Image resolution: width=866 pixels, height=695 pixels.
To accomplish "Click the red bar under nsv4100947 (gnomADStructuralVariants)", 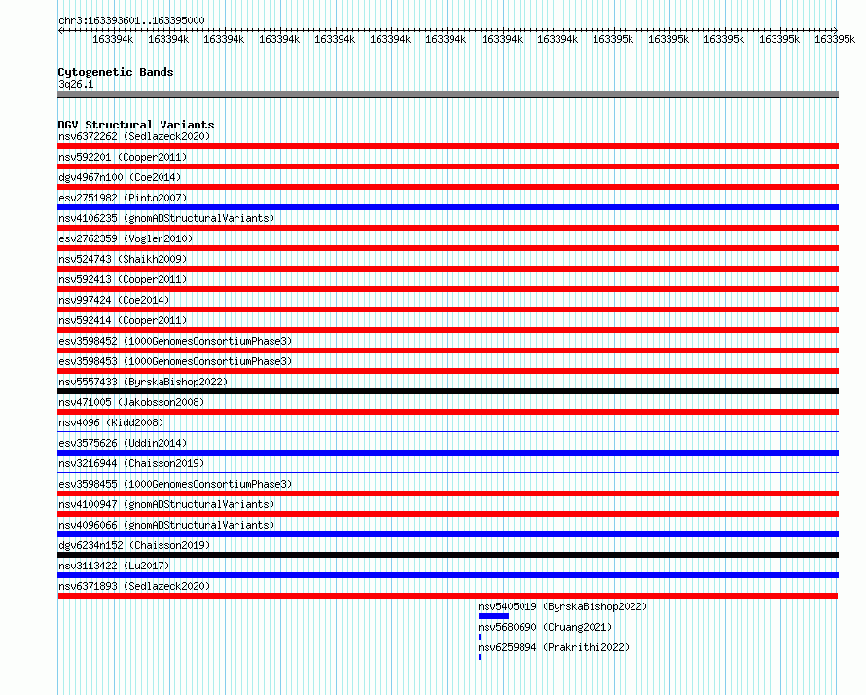I will (448, 514).
